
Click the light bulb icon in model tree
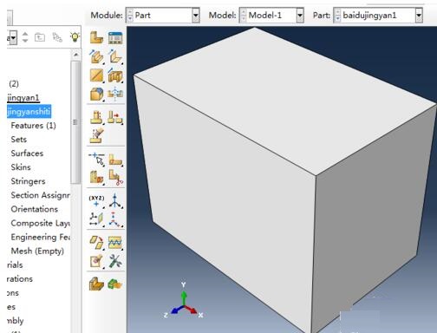[75, 37]
